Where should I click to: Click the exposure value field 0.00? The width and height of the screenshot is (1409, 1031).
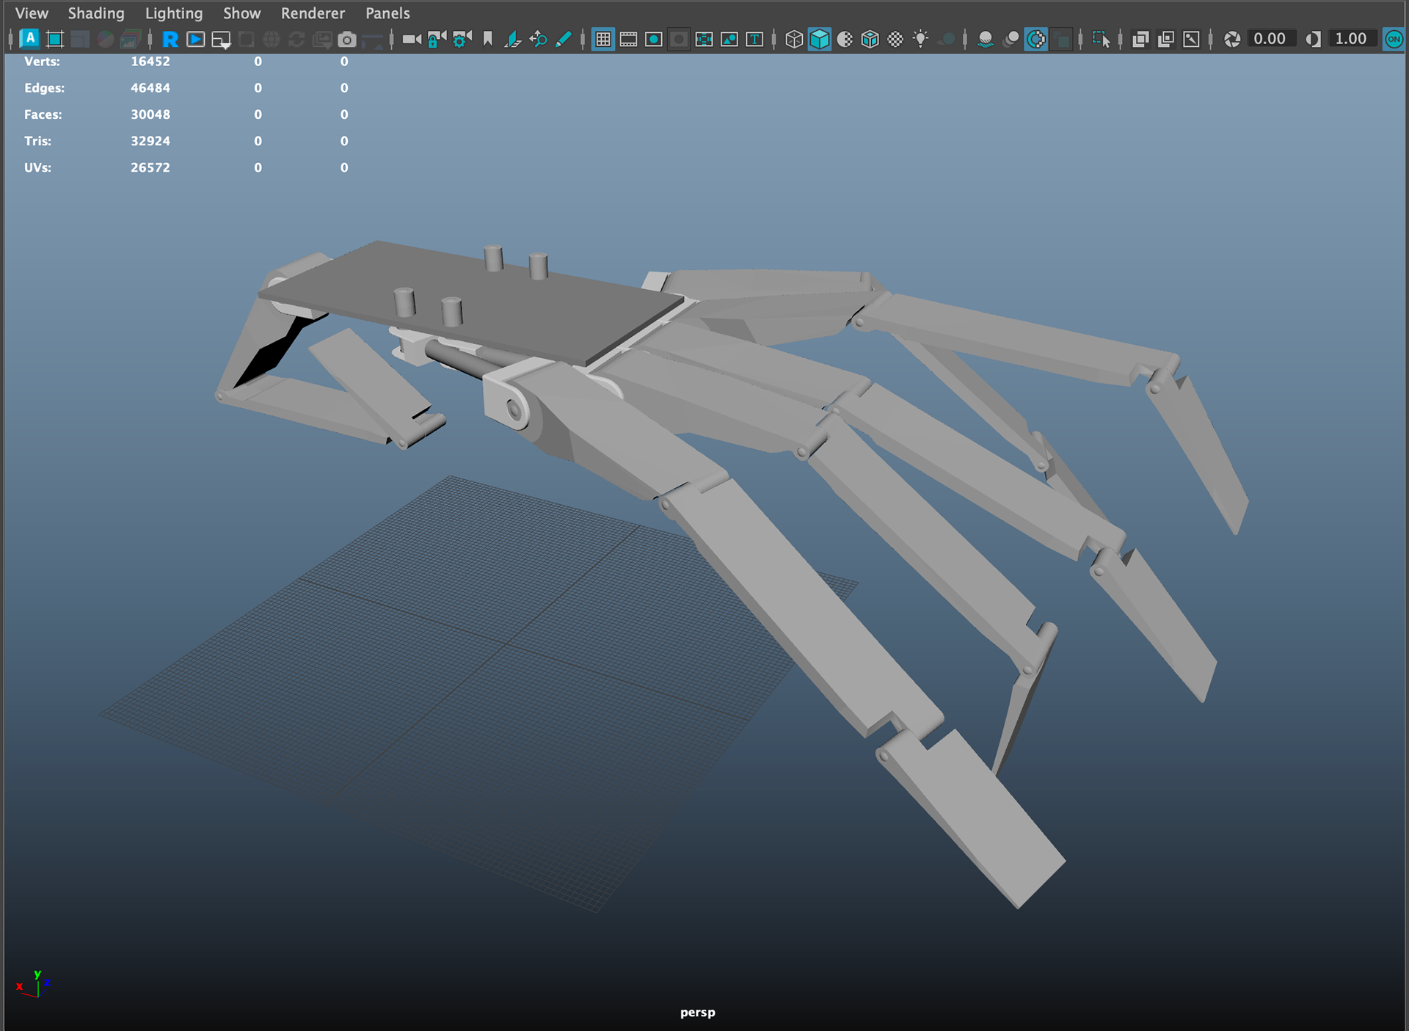coord(1270,39)
